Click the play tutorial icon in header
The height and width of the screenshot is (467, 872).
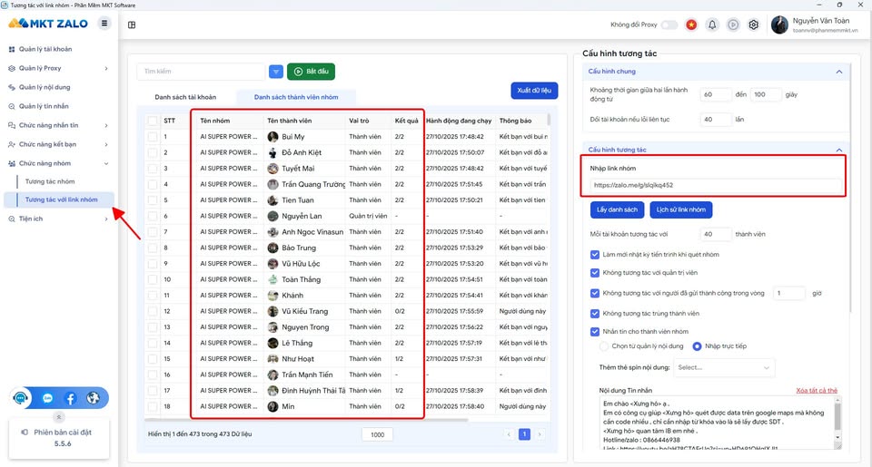[733, 25]
